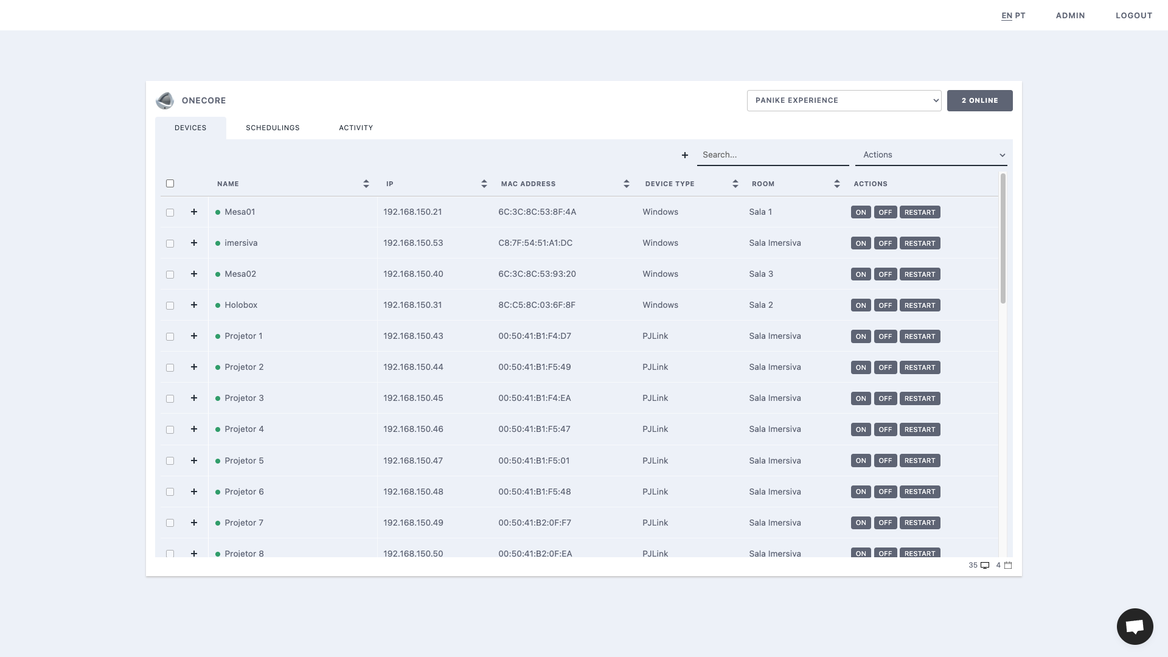Sort the table by the MAC Address column
The image size is (1168, 657).
pos(627,184)
